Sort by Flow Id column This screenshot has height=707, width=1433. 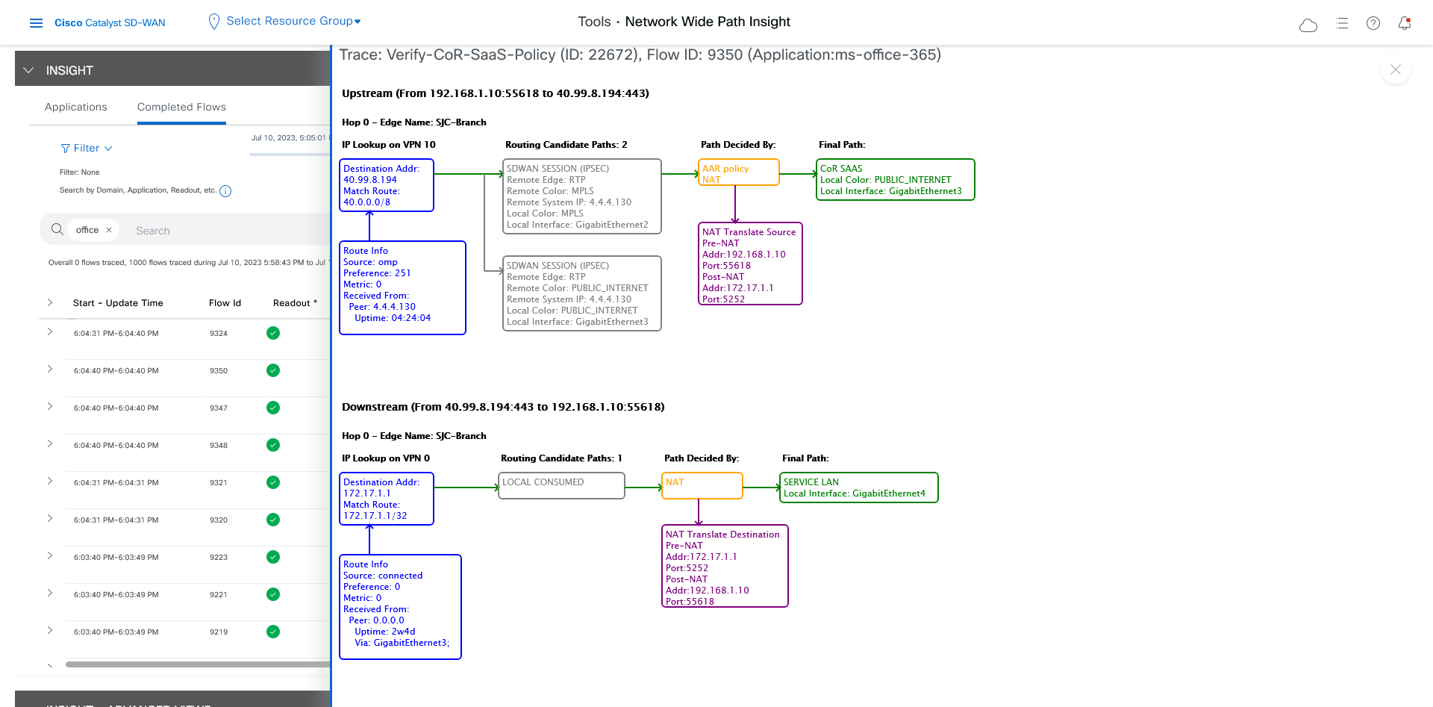225,303
